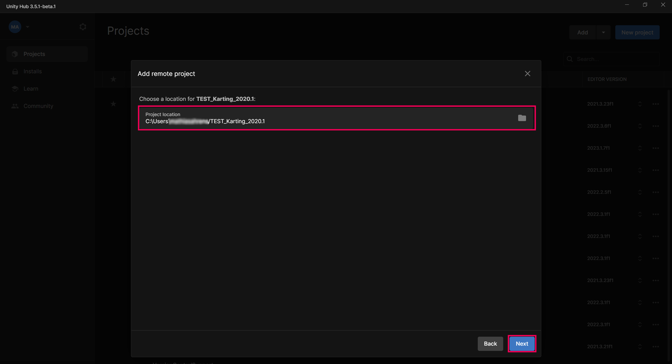Select the Projects cube icon in sidebar
This screenshot has width=672, height=364.
(x=15, y=54)
